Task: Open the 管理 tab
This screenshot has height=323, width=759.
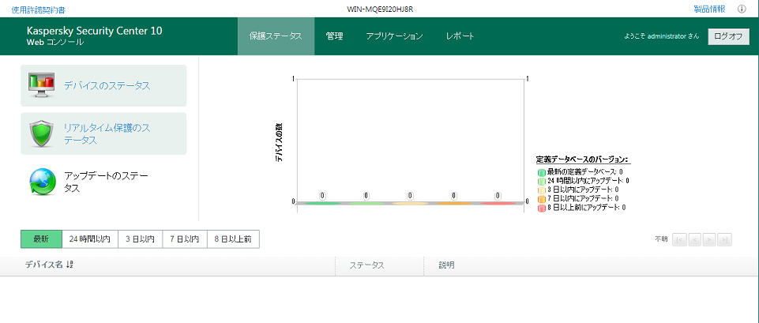Action: pos(335,36)
